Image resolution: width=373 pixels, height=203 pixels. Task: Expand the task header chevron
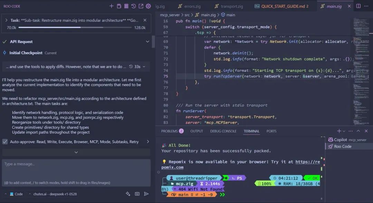tap(6, 20)
